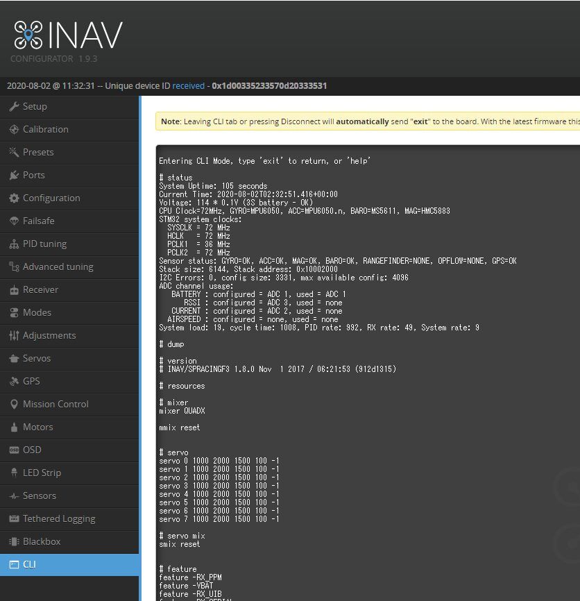The width and height of the screenshot is (580, 601).
Task: Click the 'mixer QUADX' line
Action: coord(182,411)
